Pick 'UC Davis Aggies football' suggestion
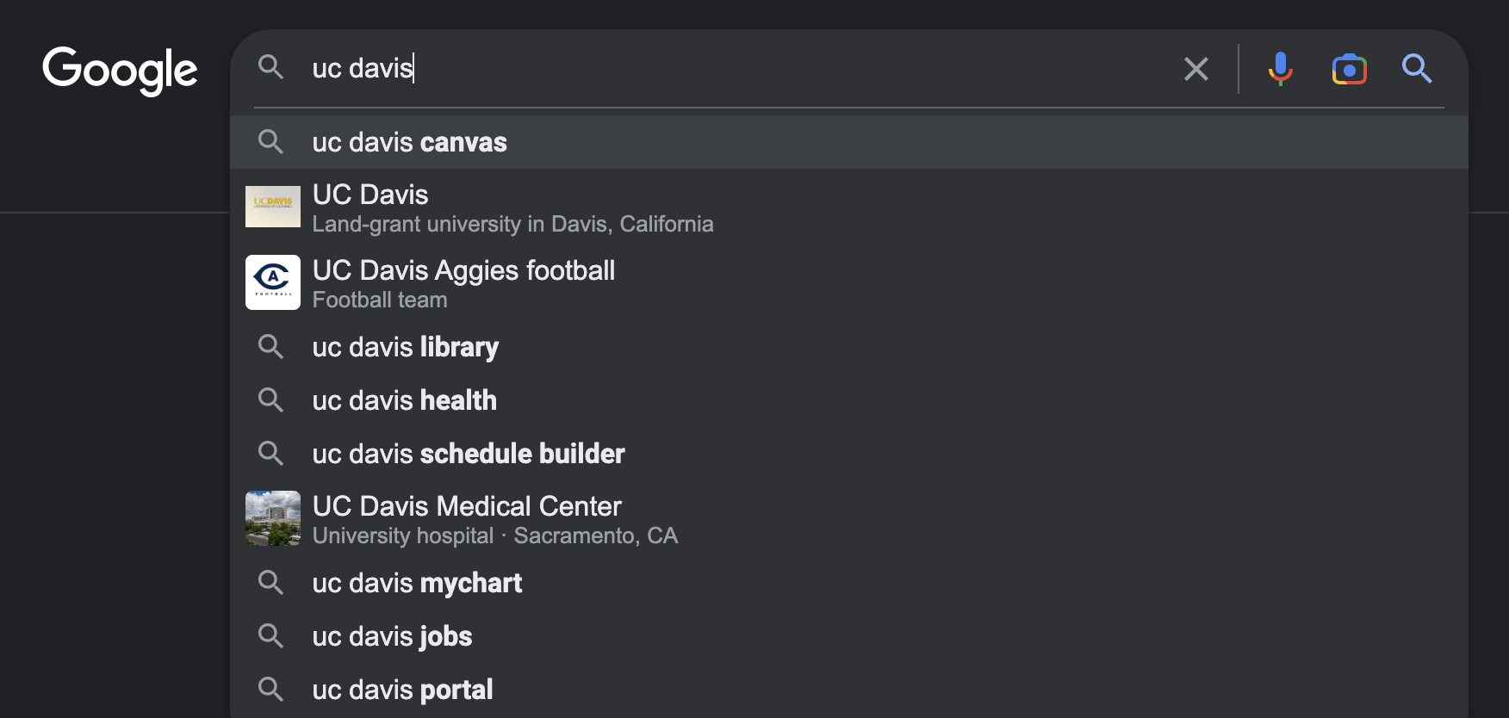Screen dimensions: 1509x718 pos(849,283)
